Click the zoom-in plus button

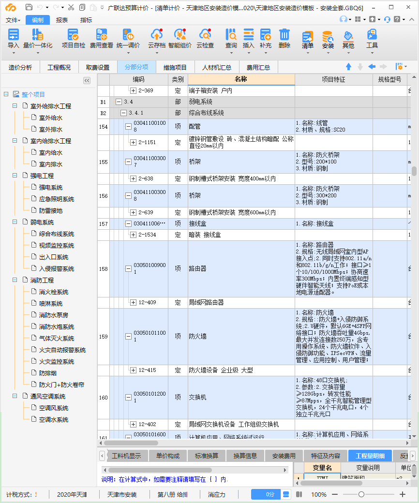403,494
